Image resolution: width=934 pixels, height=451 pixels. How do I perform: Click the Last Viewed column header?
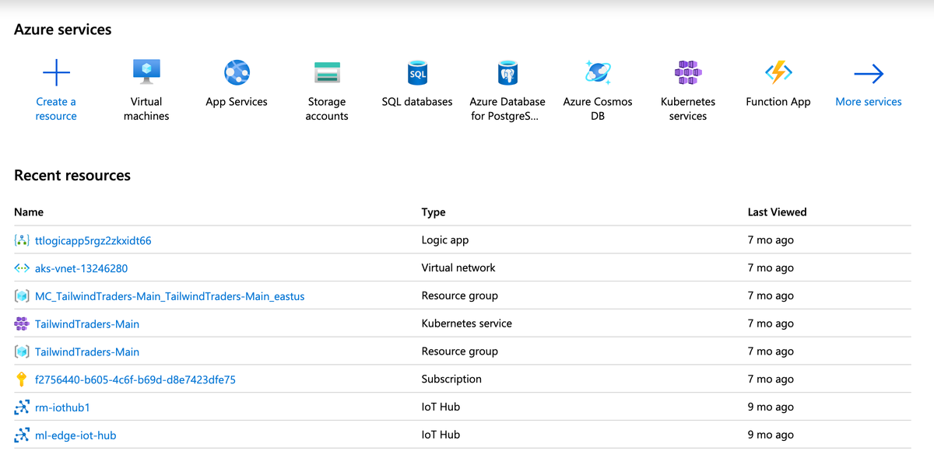(x=777, y=212)
